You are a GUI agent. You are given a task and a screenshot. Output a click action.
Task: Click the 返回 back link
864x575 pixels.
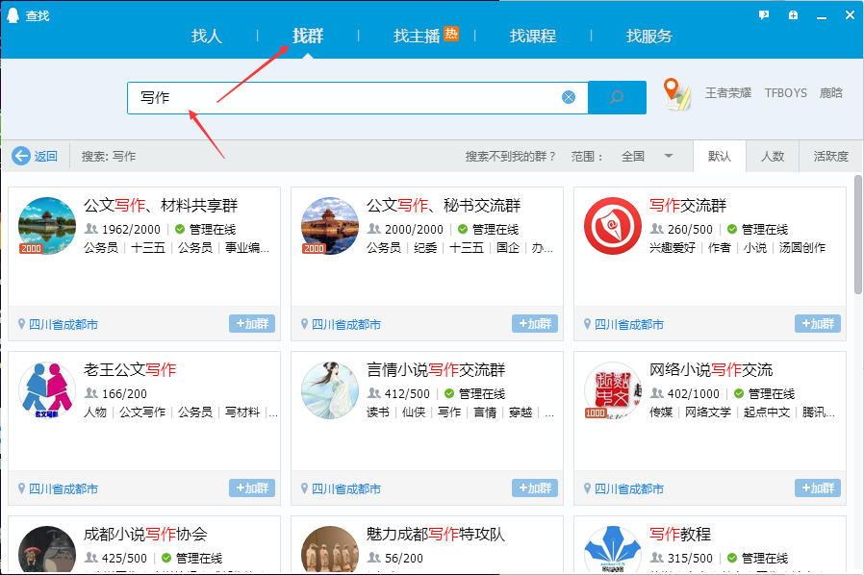(x=46, y=157)
